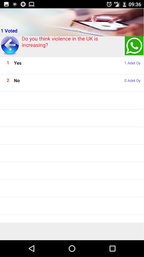Tap the image notification icon in status bar
144x257 pixels.
pos(6,4)
